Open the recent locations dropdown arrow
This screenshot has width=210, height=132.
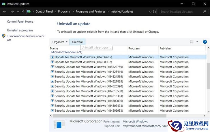[x=18, y=12]
